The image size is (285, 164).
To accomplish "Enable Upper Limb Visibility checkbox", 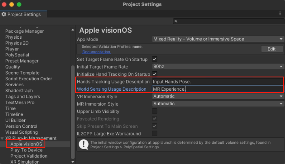I will coord(155,111).
